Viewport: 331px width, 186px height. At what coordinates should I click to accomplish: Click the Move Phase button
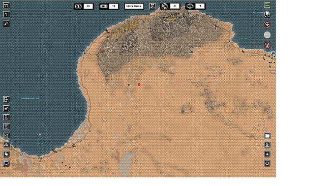tap(134, 6)
